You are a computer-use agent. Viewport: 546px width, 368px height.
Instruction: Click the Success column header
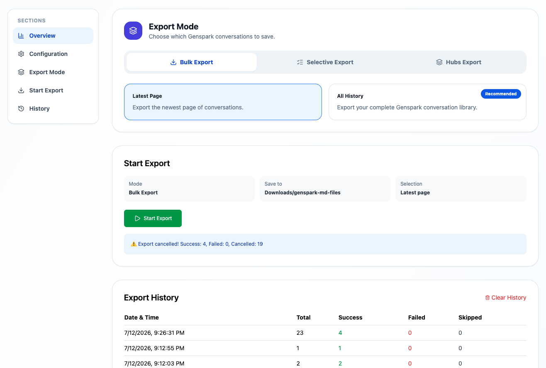[x=351, y=317]
